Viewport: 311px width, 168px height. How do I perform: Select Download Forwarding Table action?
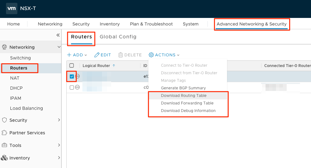(187, 103)
